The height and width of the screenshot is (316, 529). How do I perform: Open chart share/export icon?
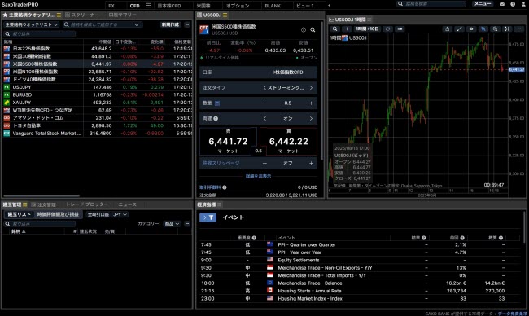point(448,29)
